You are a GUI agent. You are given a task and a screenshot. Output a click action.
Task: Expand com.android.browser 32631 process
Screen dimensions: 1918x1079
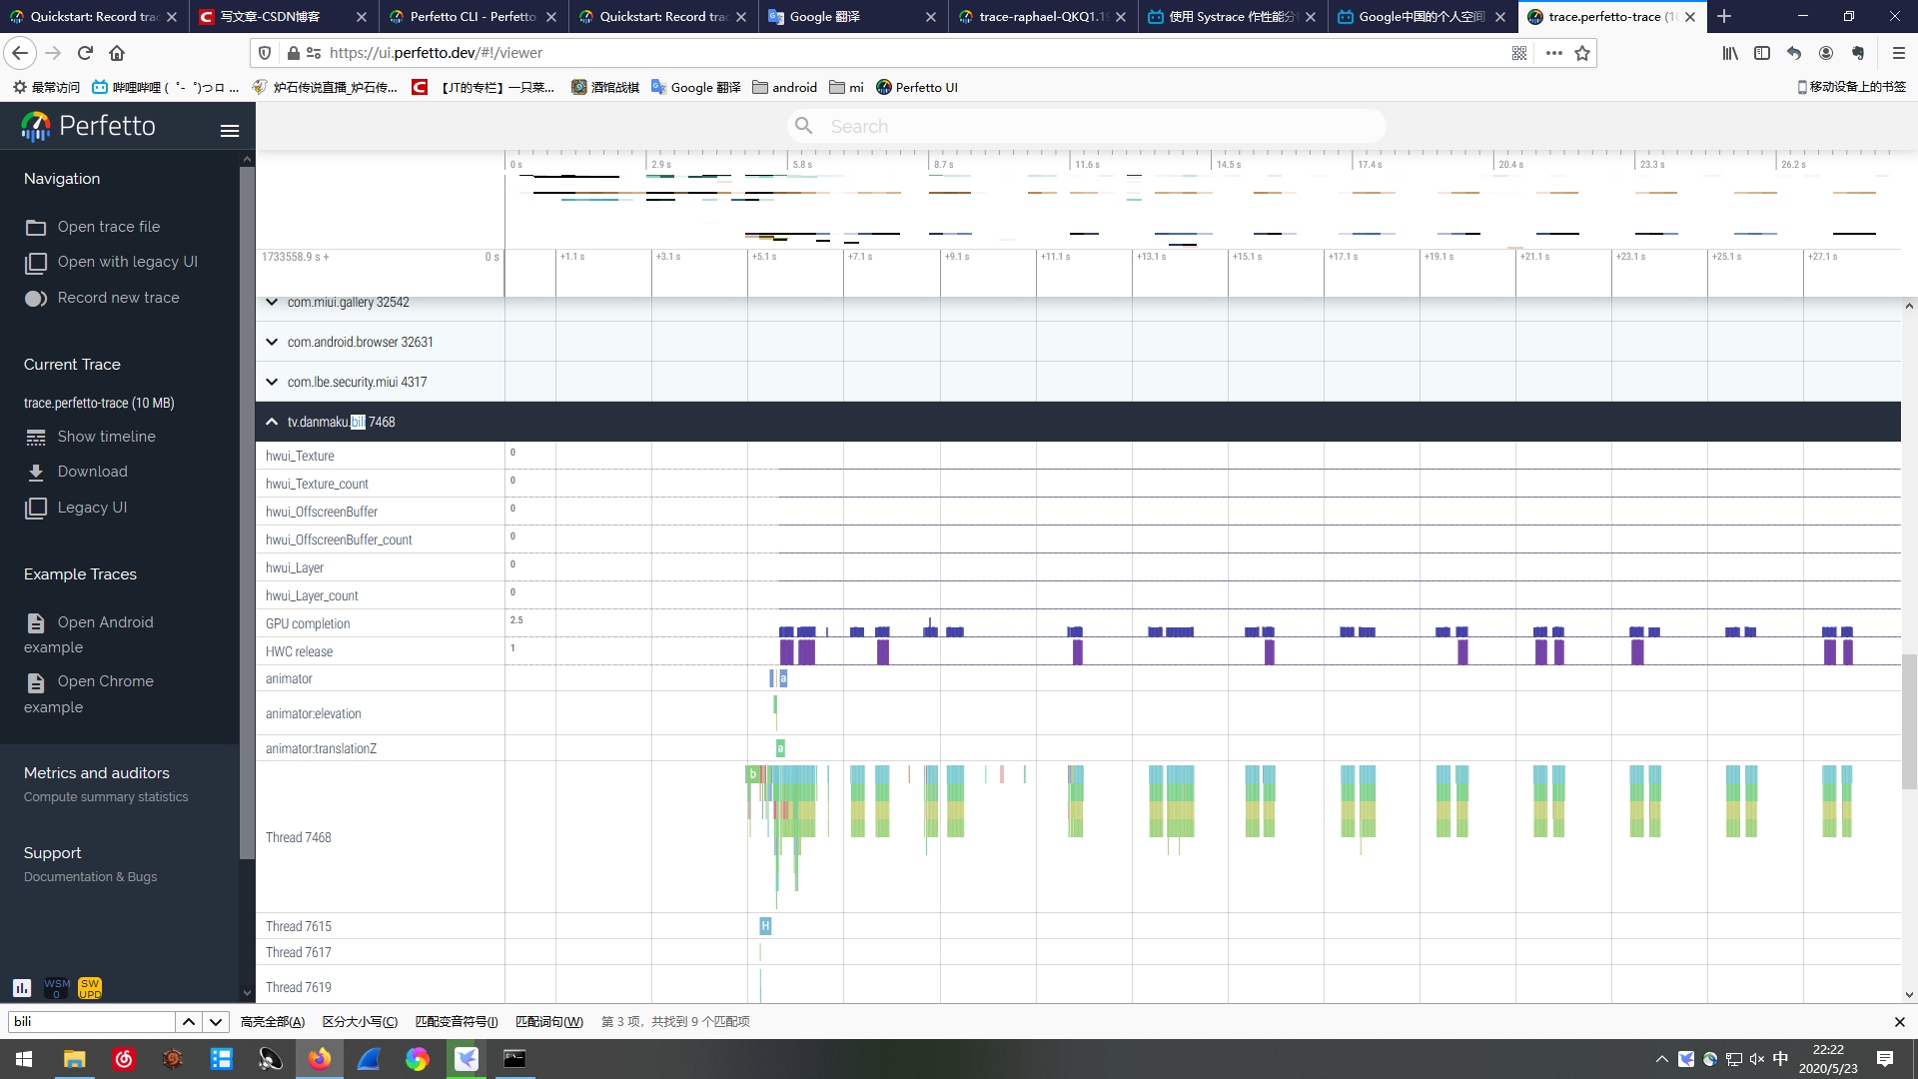(x=272, y=343)
